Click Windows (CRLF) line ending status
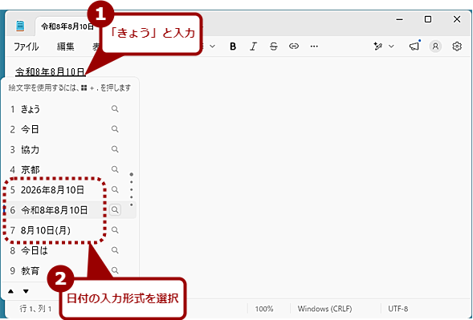This screenshot has height=320, width=473. click(x=324, y=309)
